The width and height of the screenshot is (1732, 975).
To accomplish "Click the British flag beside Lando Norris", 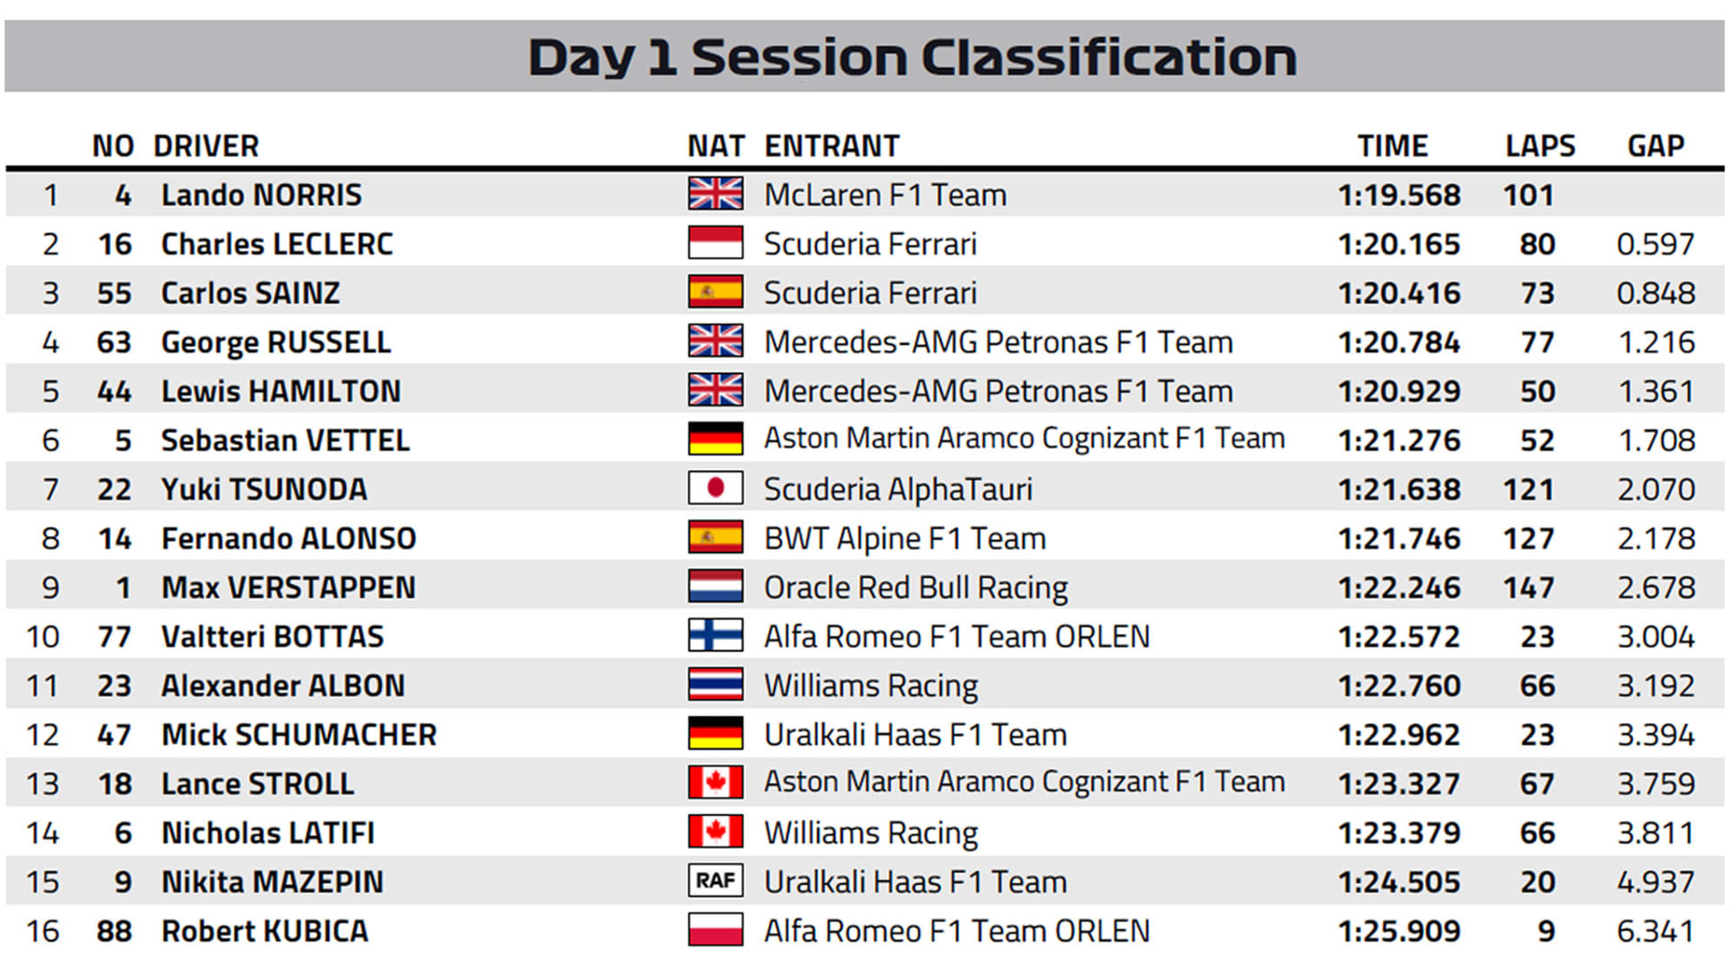I will coord(715,194).
